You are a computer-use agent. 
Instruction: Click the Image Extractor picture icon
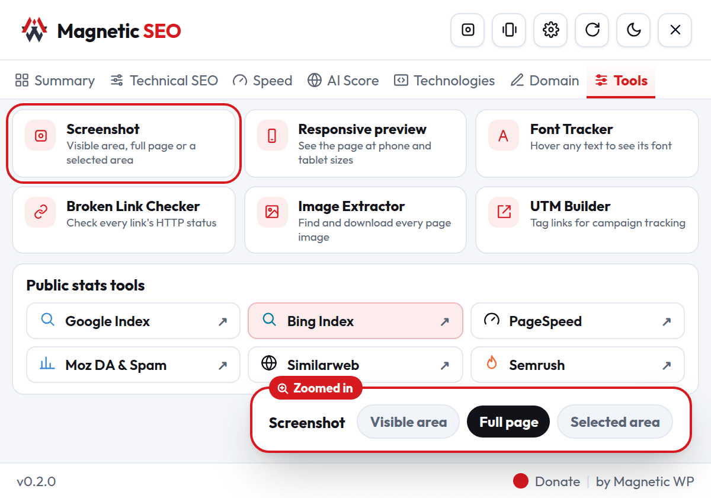pos(272,213)
